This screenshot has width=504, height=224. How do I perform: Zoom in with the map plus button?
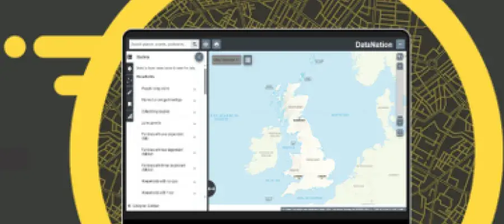[399, 57]
